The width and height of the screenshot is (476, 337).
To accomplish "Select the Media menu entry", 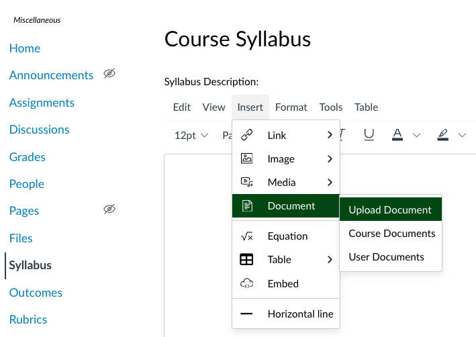I will (285, 182).
